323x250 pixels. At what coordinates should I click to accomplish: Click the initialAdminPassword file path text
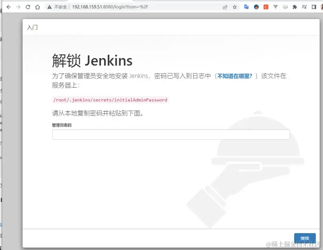110,100
